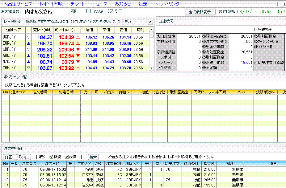Click the AUDJPY bid up-triangle icon
This screenshot has width=286, height=188.
coord(28,56)
